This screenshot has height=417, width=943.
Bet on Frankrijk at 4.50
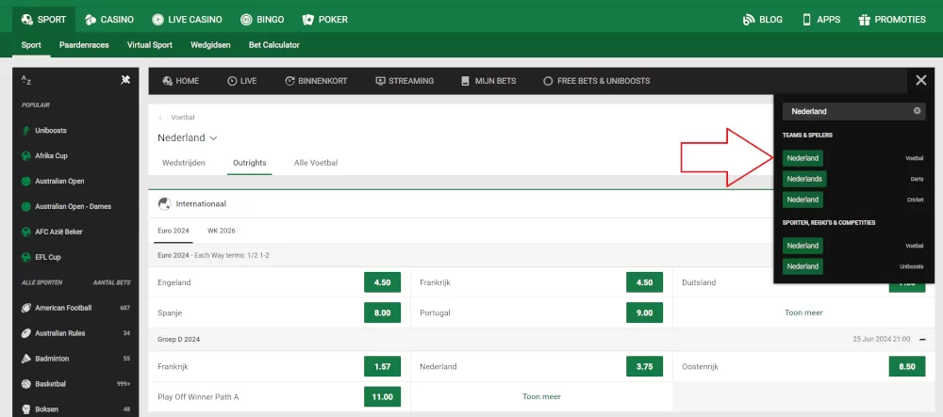[644, 282]
